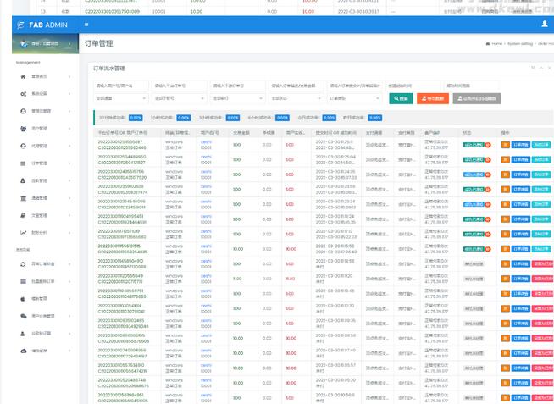This screenshot has width=554, height=404.
Task: Click the red action button in the 15:14:58 row
Action: tap(543, 263)
